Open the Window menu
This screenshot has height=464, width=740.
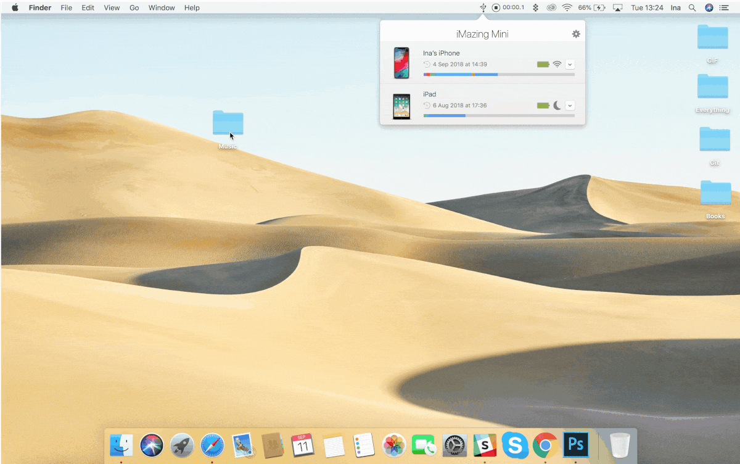click(x=162, y=7)
